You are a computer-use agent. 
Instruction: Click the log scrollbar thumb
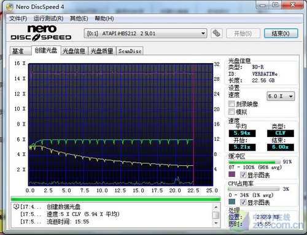pos(216,215)
